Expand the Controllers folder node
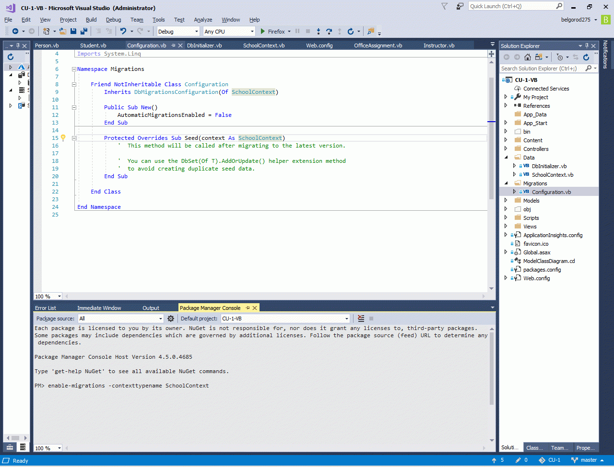614x467 pixels. coord(506,149)
